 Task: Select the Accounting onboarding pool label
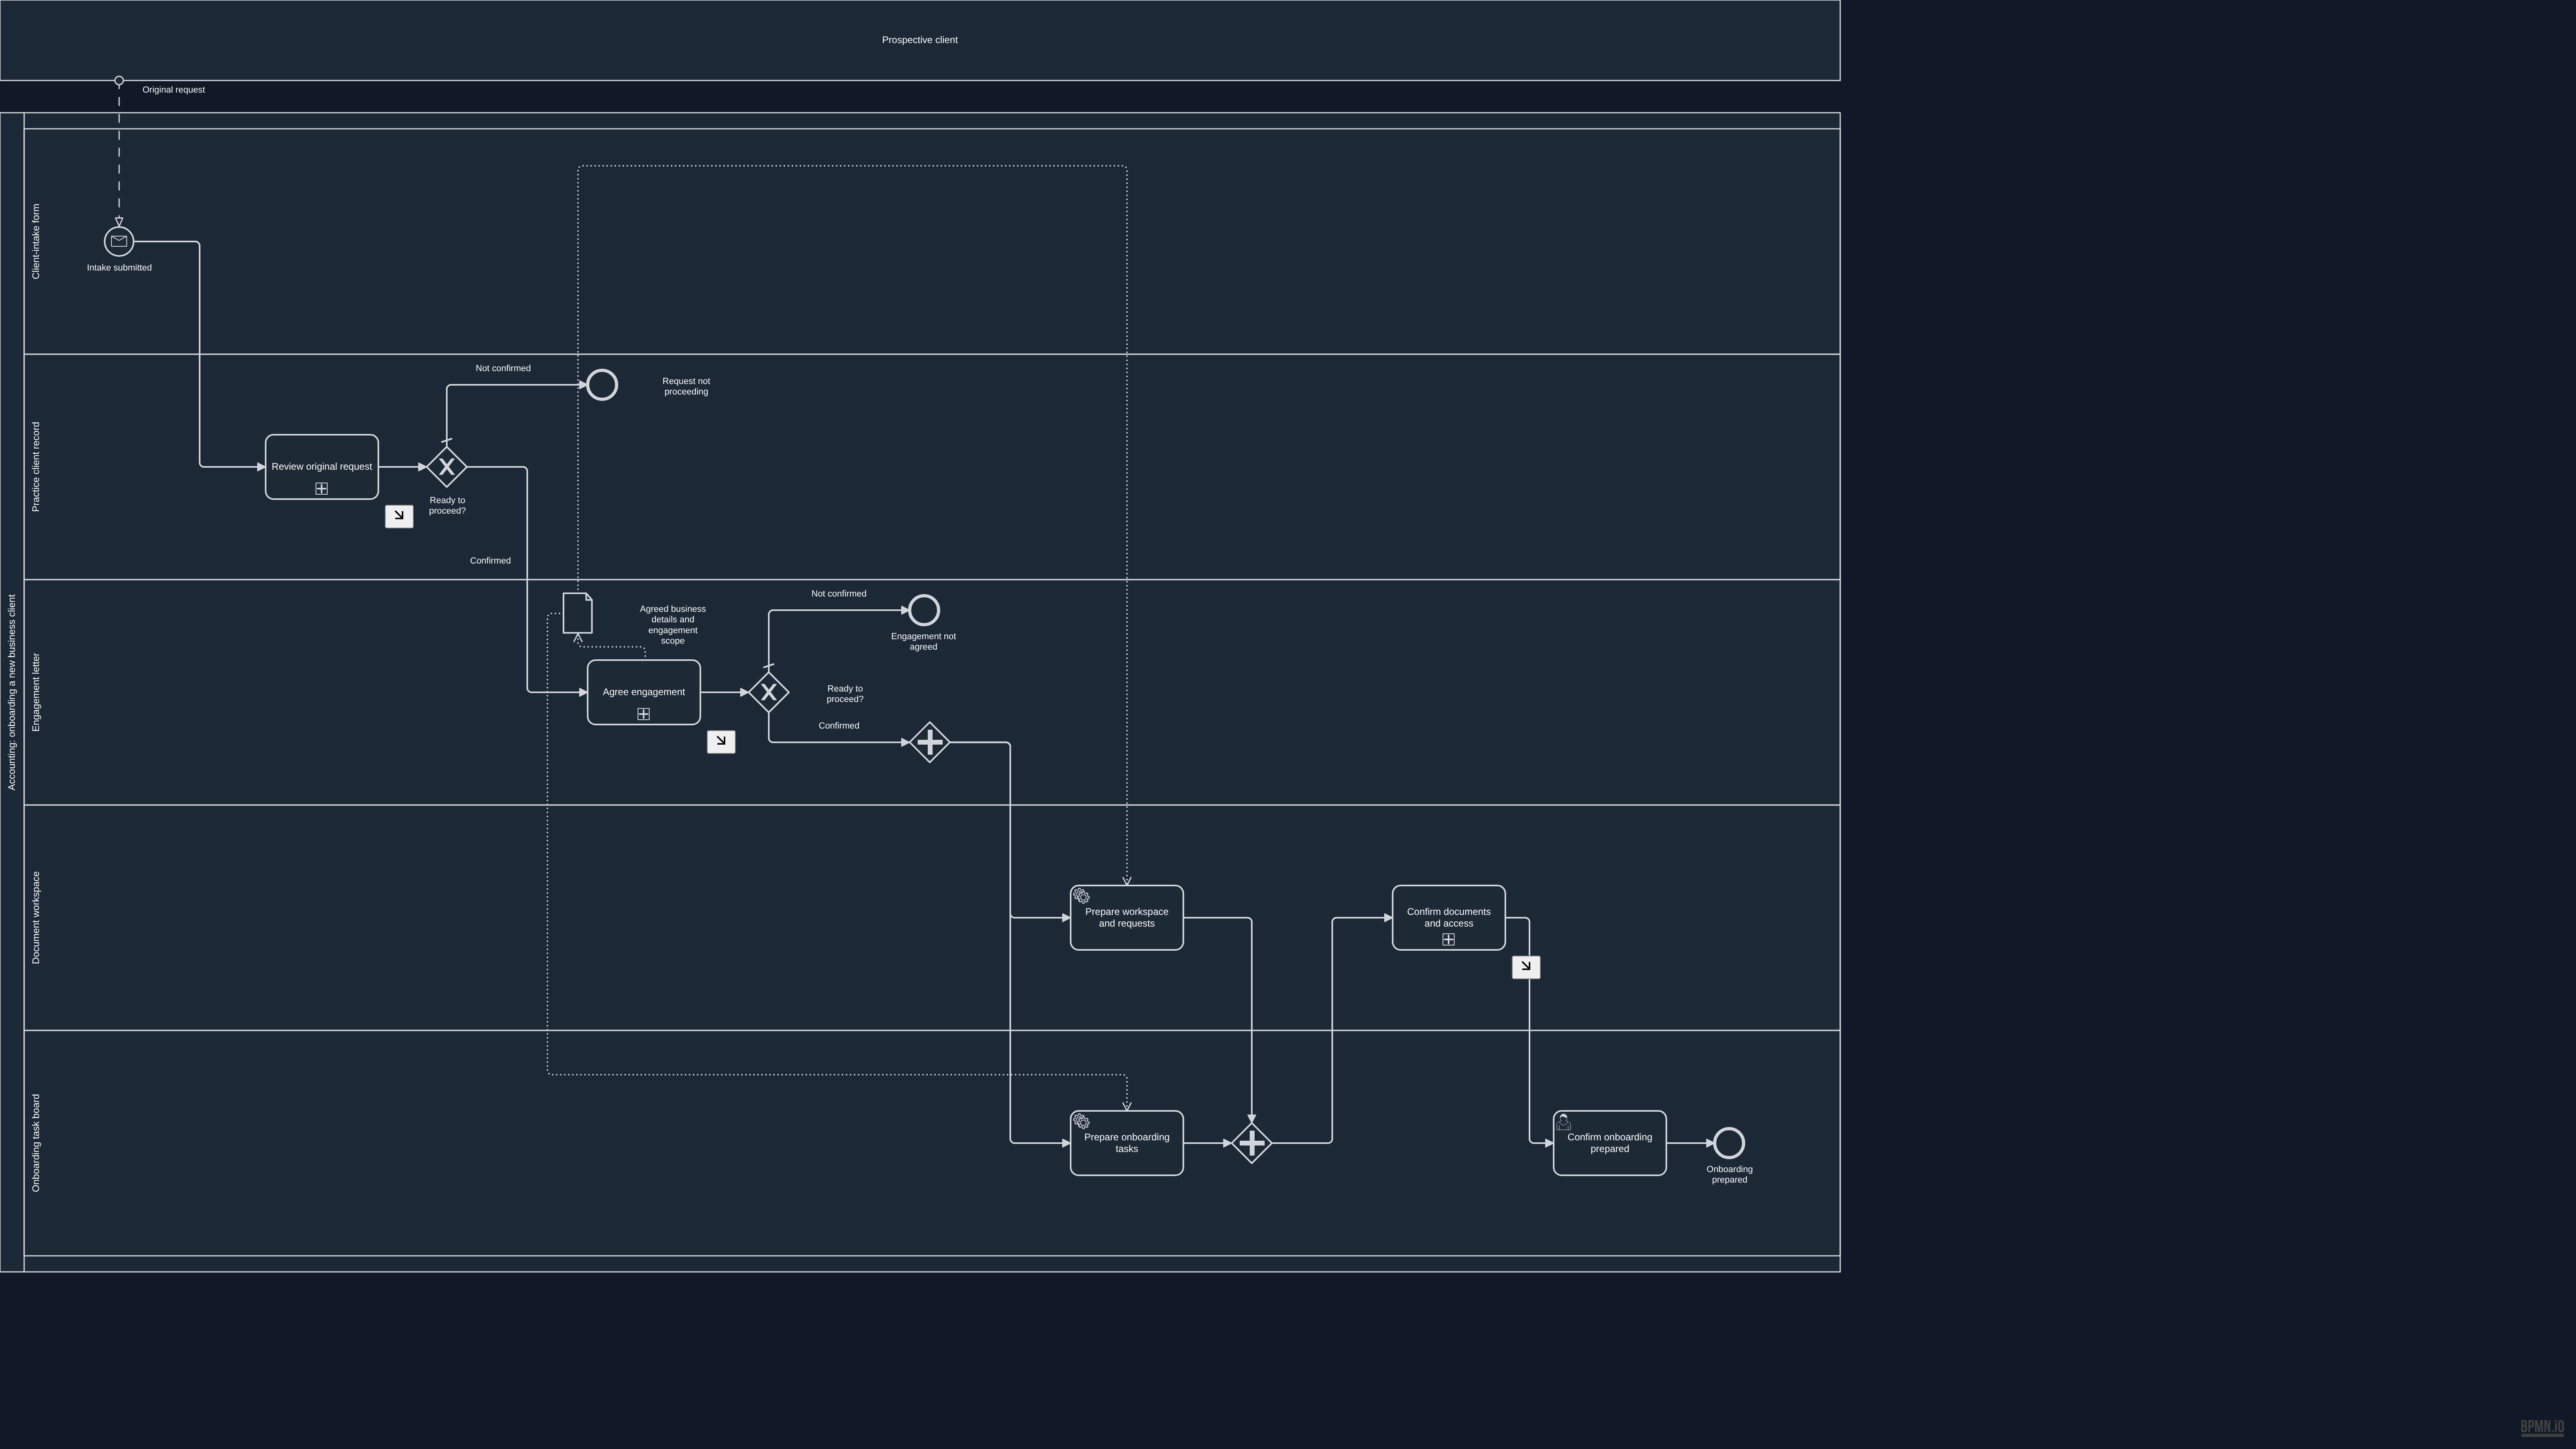[x=12, y=692]
